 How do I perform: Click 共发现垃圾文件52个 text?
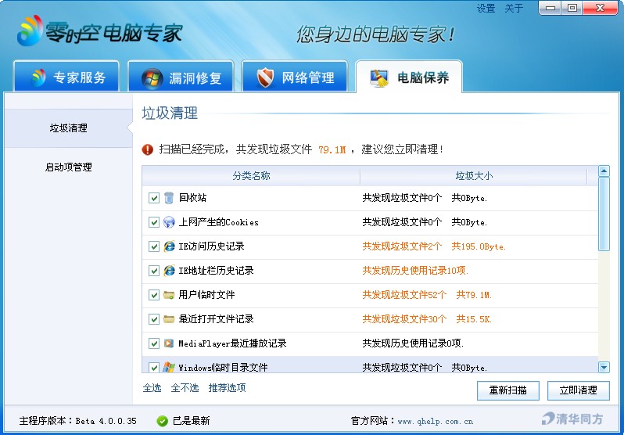pos(404,295)
